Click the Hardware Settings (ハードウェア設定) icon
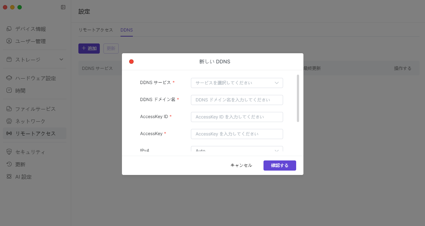The height and width of the screenshot is (226, 425). [9, 78]
